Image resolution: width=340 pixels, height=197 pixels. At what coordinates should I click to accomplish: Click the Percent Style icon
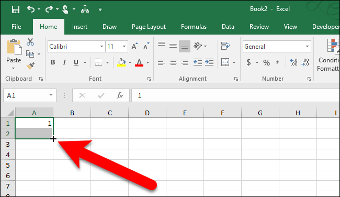(x=266, y=62)
